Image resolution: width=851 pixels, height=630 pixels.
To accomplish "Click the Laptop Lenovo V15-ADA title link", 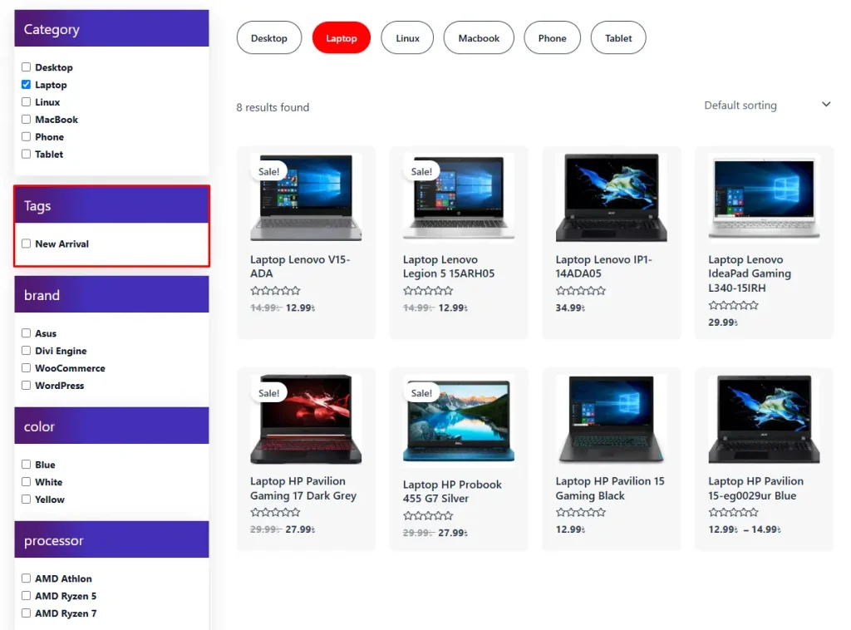I will 300,267.
